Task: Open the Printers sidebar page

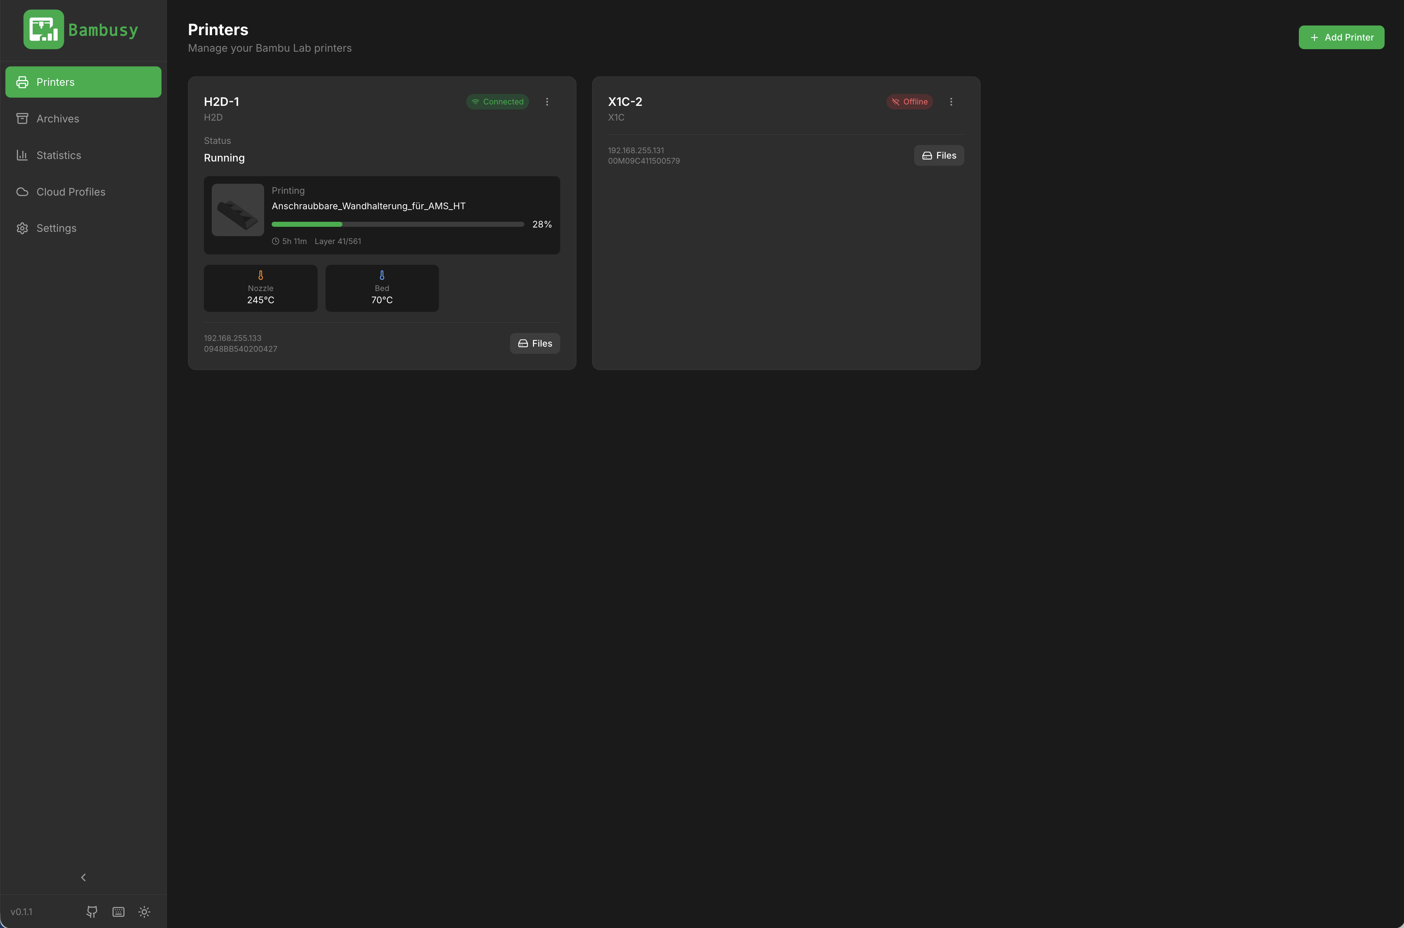Action: [x=84, y=82]
